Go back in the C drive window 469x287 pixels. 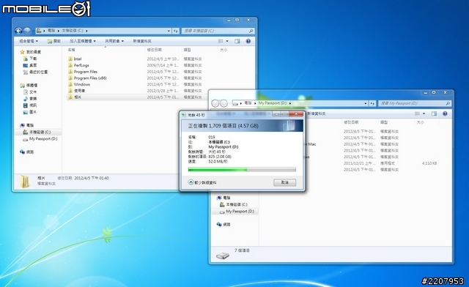18,31
